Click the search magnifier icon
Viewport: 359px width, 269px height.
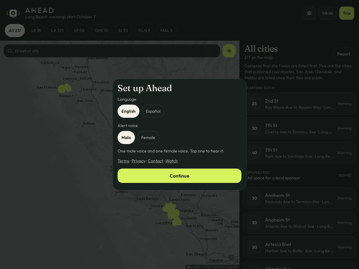coord(10,51)
